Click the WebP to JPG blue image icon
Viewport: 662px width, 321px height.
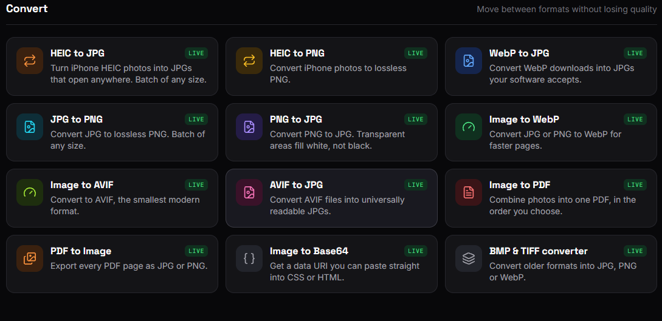[x=469, y=61]
